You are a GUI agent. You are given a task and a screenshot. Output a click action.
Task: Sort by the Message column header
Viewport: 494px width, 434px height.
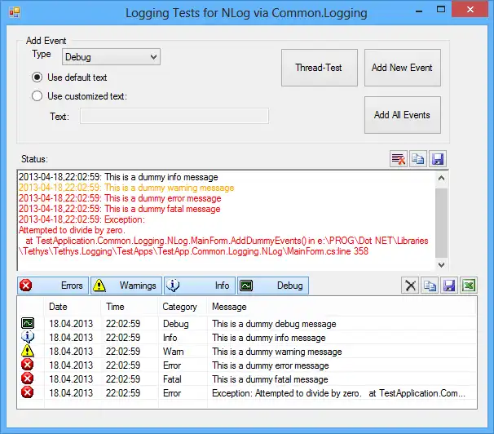click(342, 307)
